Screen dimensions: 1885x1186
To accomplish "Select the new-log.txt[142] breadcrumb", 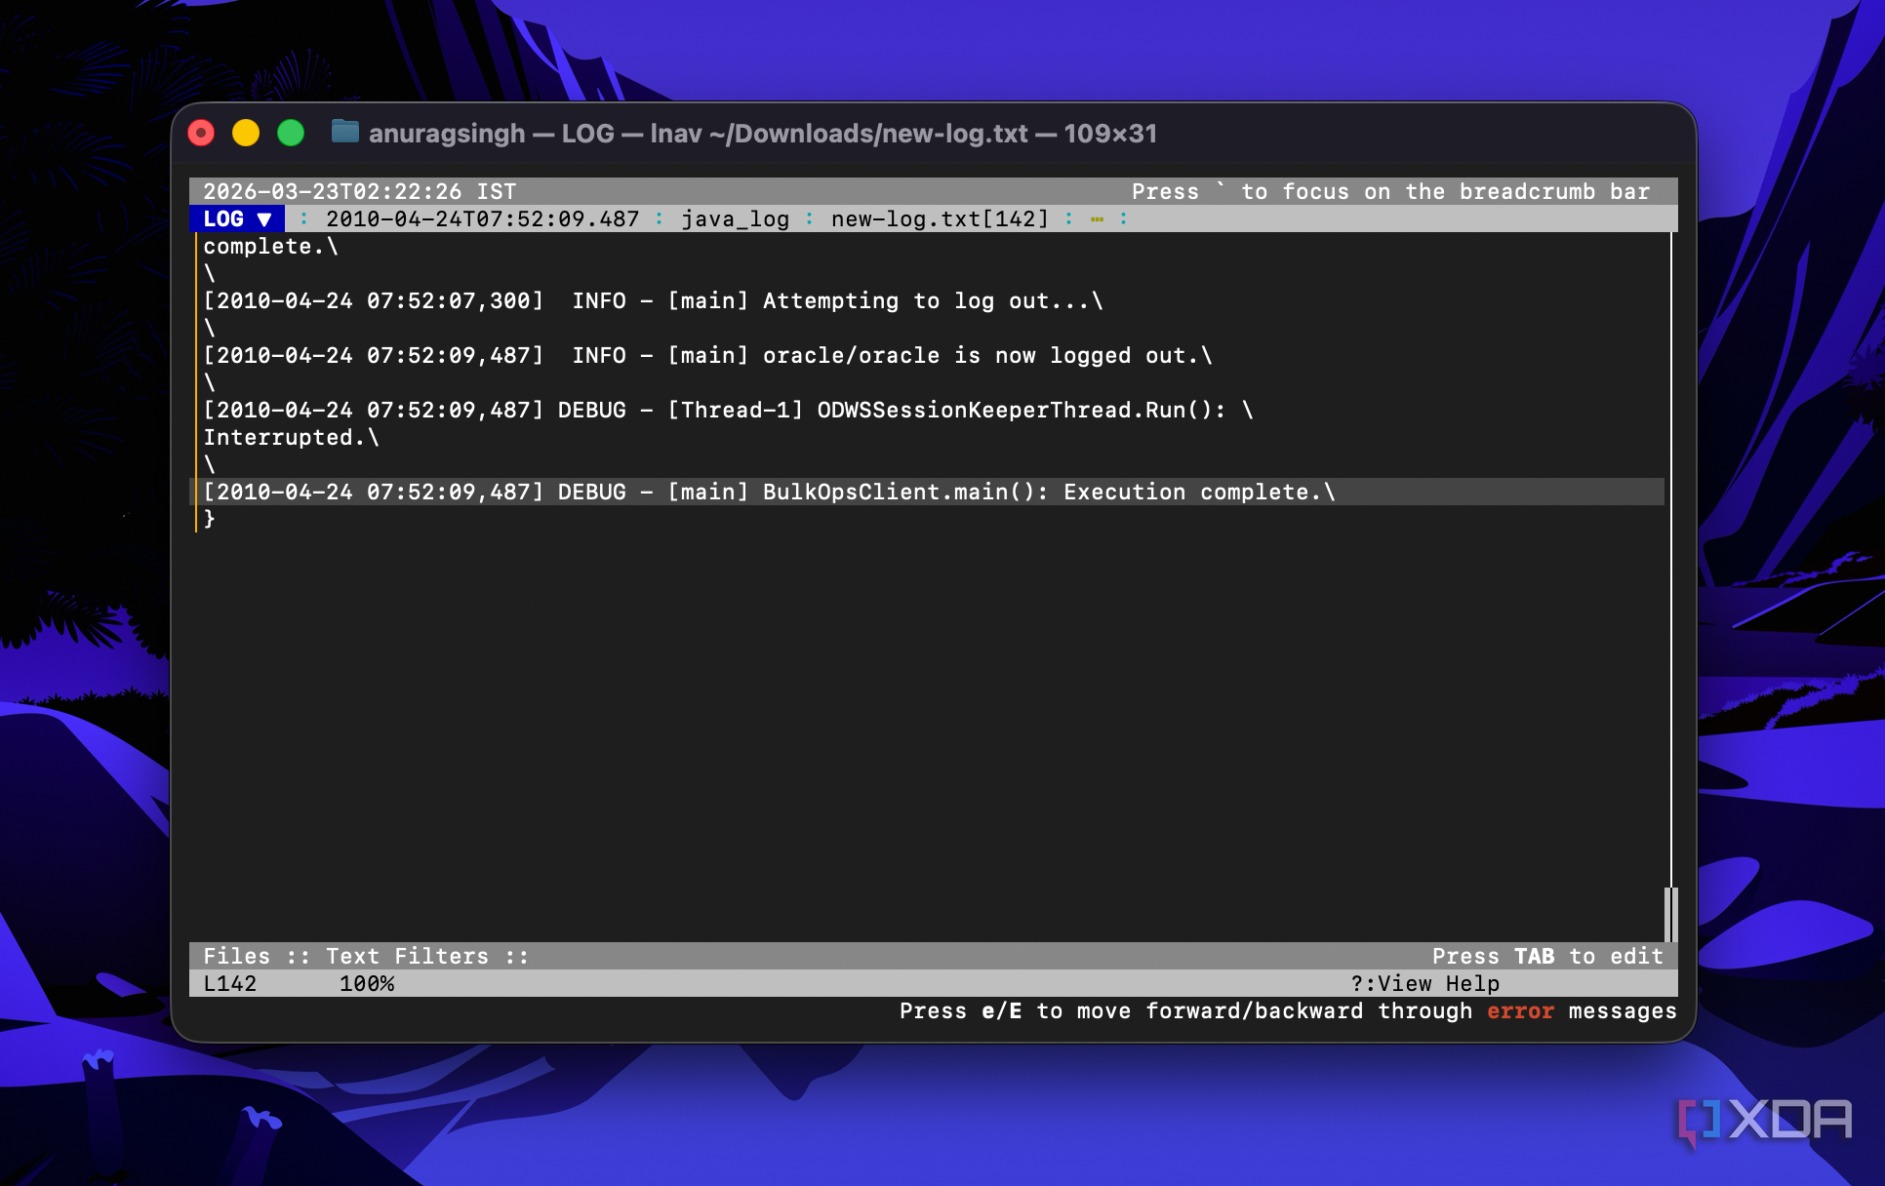I will click(x=940, y=218).
